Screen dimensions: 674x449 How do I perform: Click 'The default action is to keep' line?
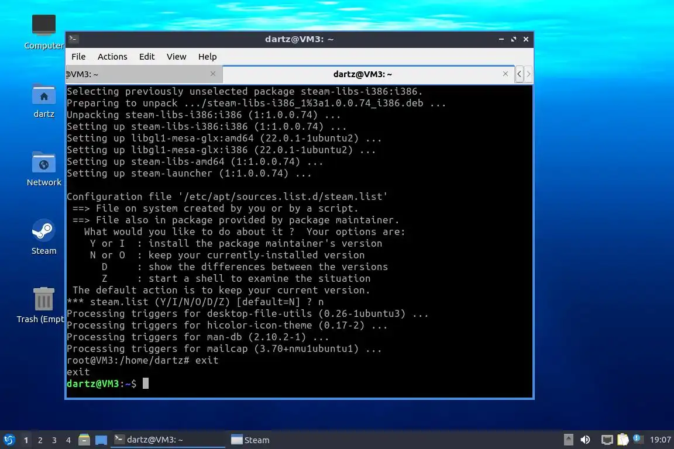pos(221,290)
